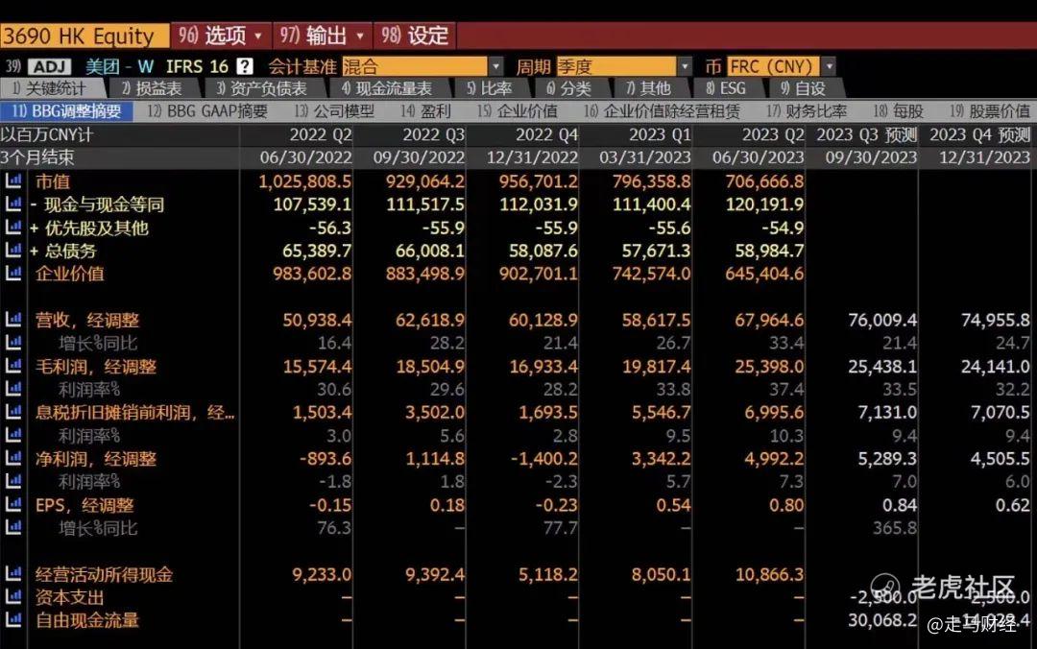
Task: Click the 3690 HK Equity ticker field
Action: tap(84, 36)
